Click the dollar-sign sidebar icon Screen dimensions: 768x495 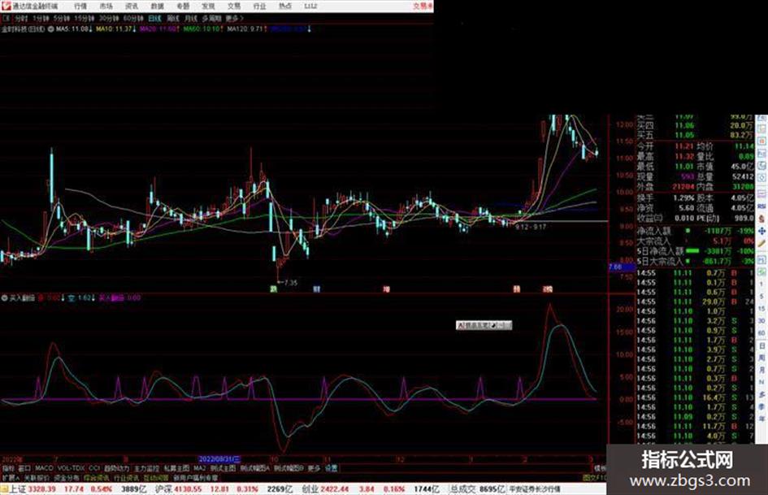(x=761, y=218)
